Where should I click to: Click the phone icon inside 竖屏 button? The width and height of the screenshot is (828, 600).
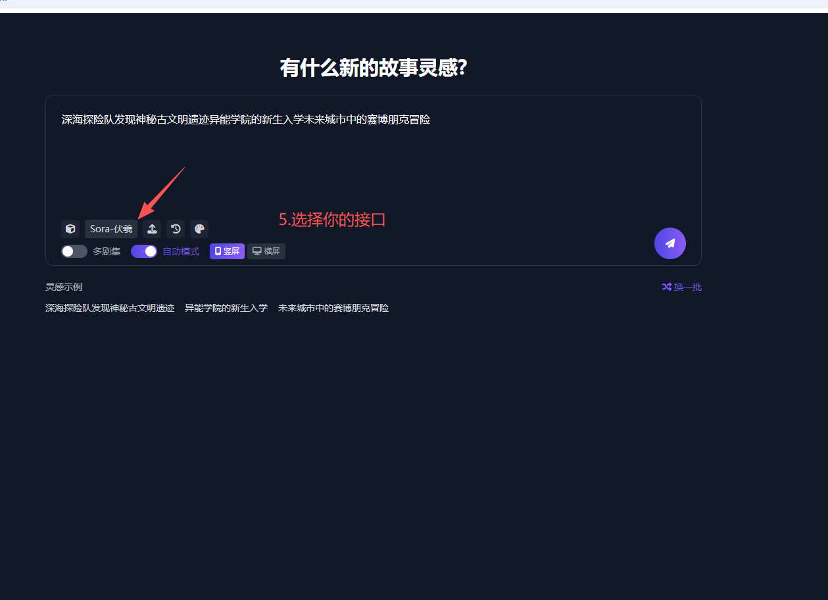(217, 251)
